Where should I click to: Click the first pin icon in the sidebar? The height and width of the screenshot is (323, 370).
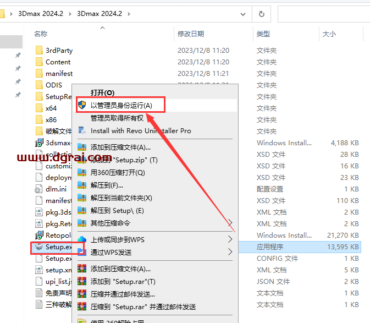click(x=18, y=55)
